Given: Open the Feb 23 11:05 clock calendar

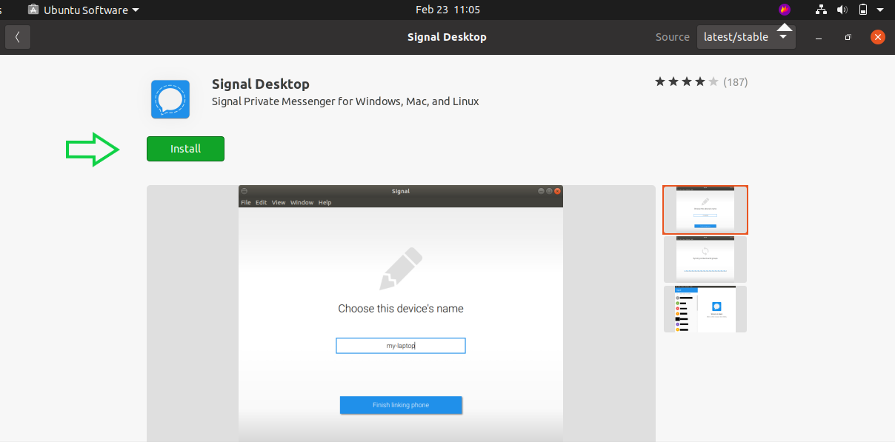Looking at the screenshot, I should click(447, 10).
